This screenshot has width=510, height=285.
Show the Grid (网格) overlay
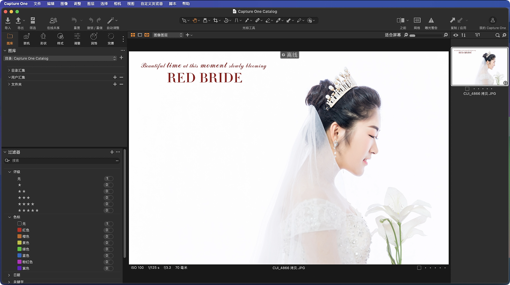(x=417, y=21)
